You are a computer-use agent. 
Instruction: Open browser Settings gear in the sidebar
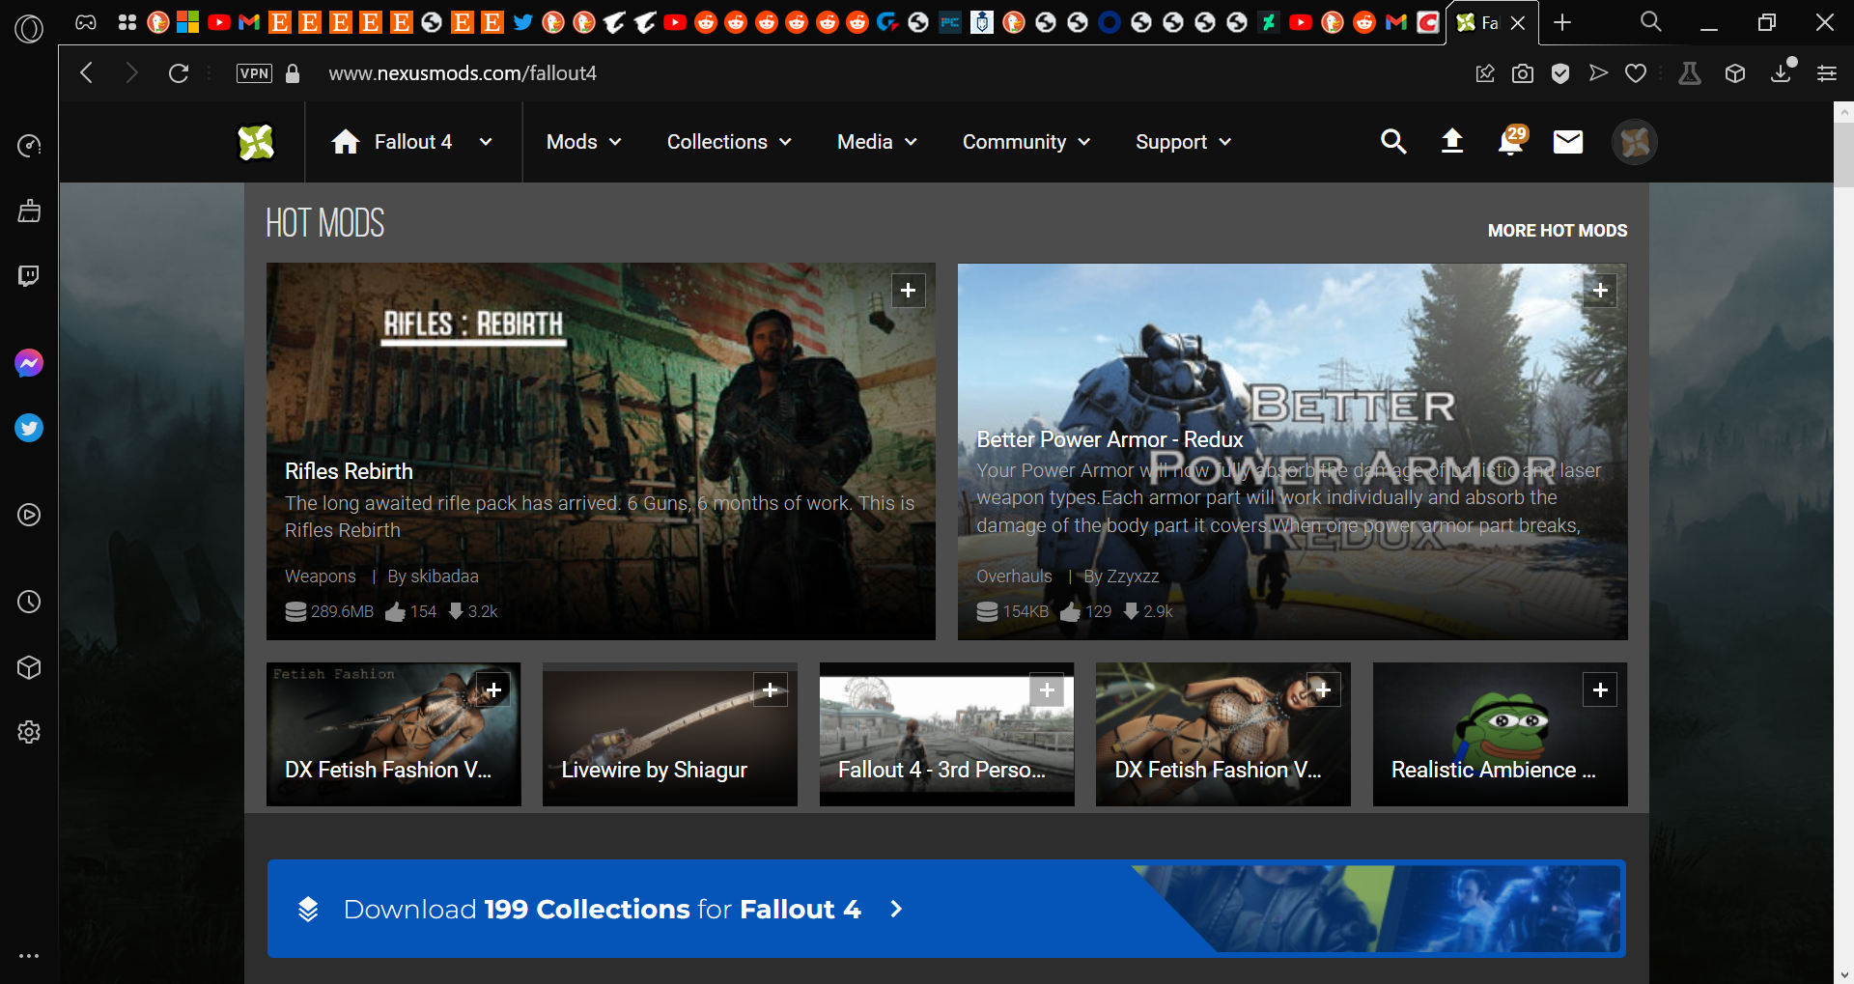pos(29,732)
